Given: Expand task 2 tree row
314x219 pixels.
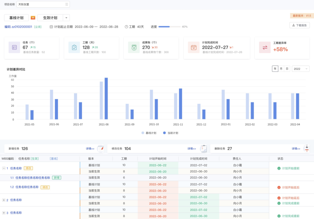Looking at the screenshot, I should [4, 200].
